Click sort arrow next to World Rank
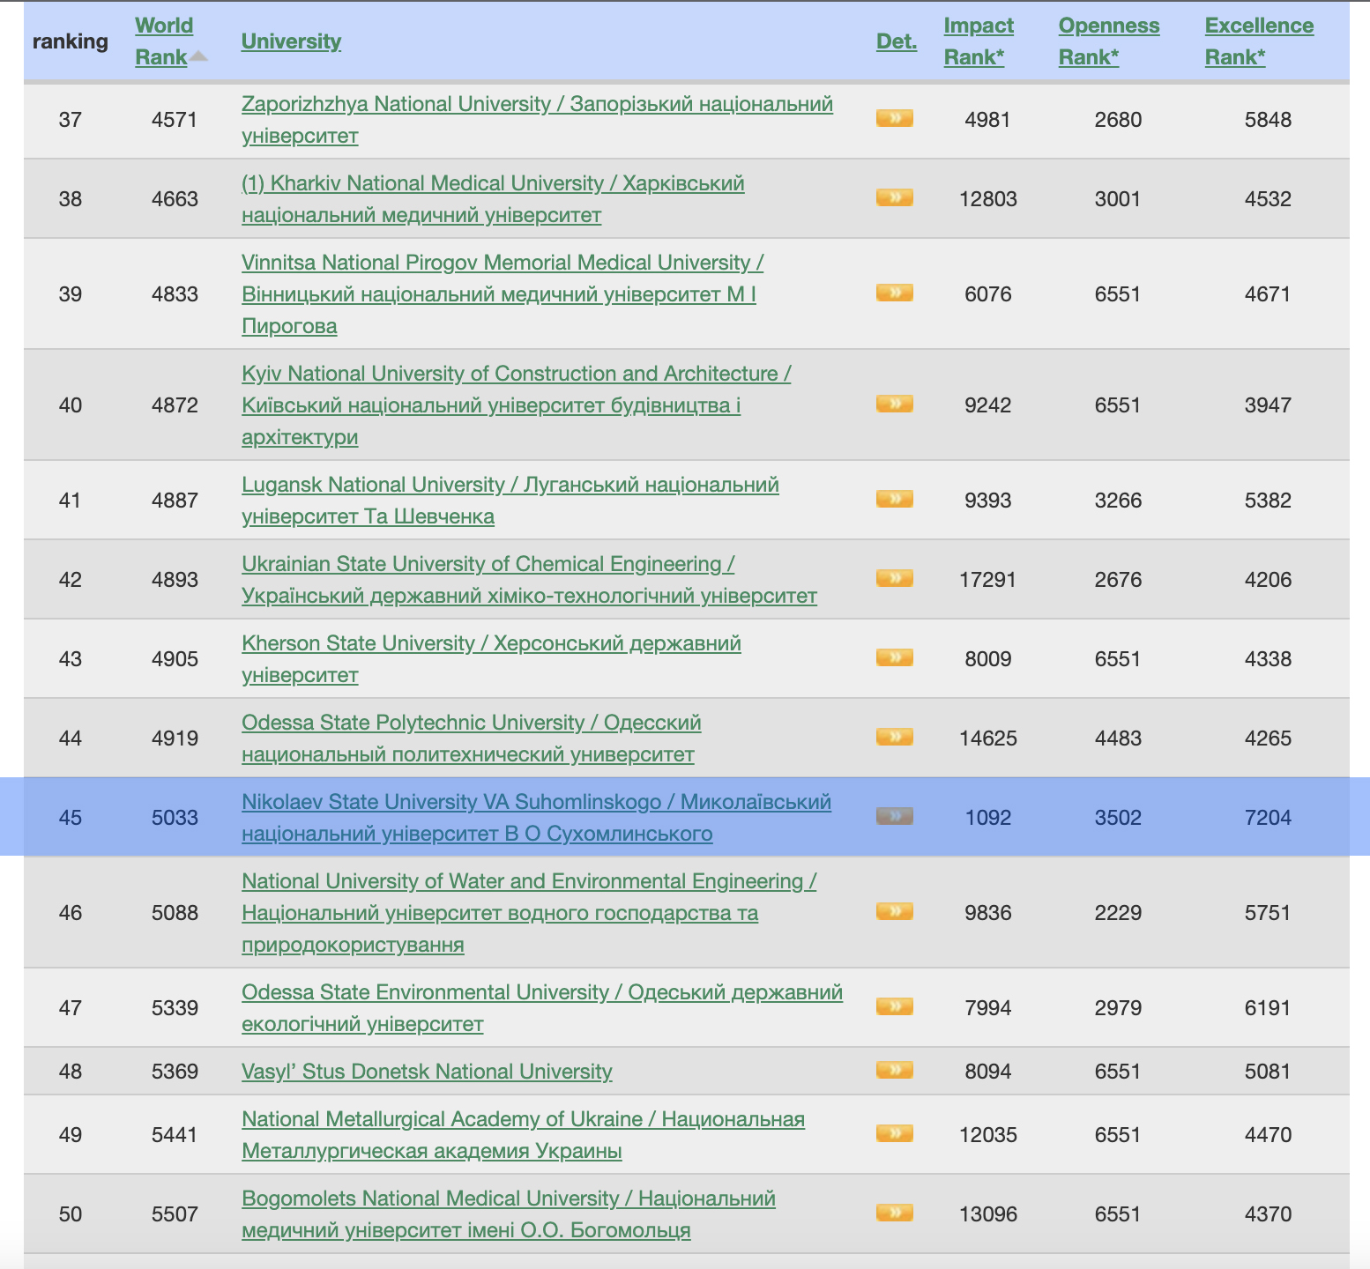1370x1269 pixels. 199,56
